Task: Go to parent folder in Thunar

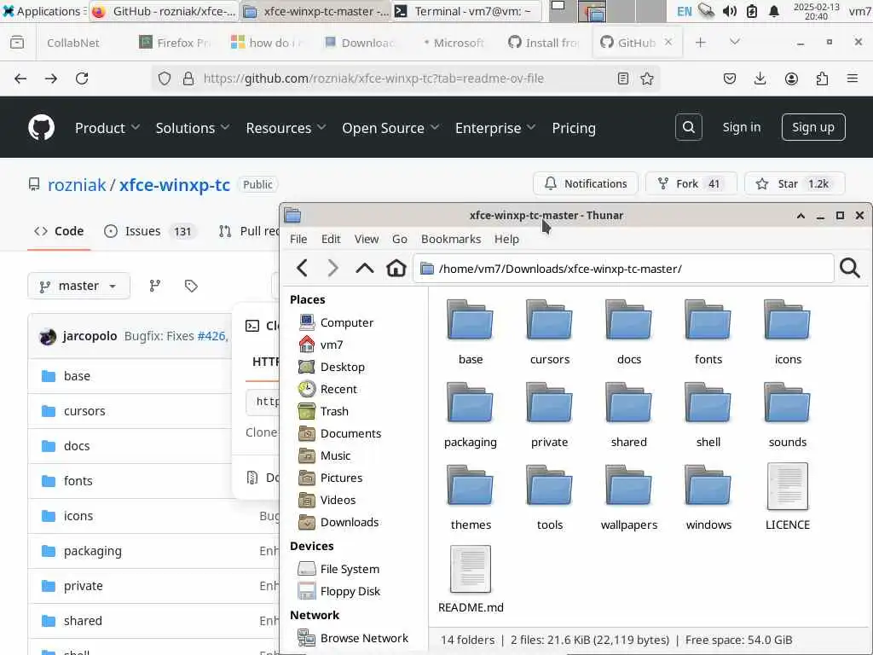Action: pyautogui.click(x=365, y=269)
